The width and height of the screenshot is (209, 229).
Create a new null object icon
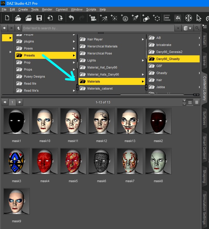(x=156, y=18)
